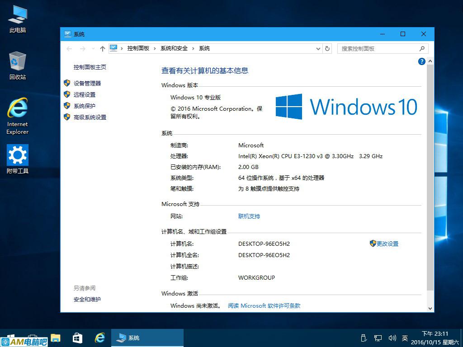Select the 回收站 recycle bin icon

[18, 66]
